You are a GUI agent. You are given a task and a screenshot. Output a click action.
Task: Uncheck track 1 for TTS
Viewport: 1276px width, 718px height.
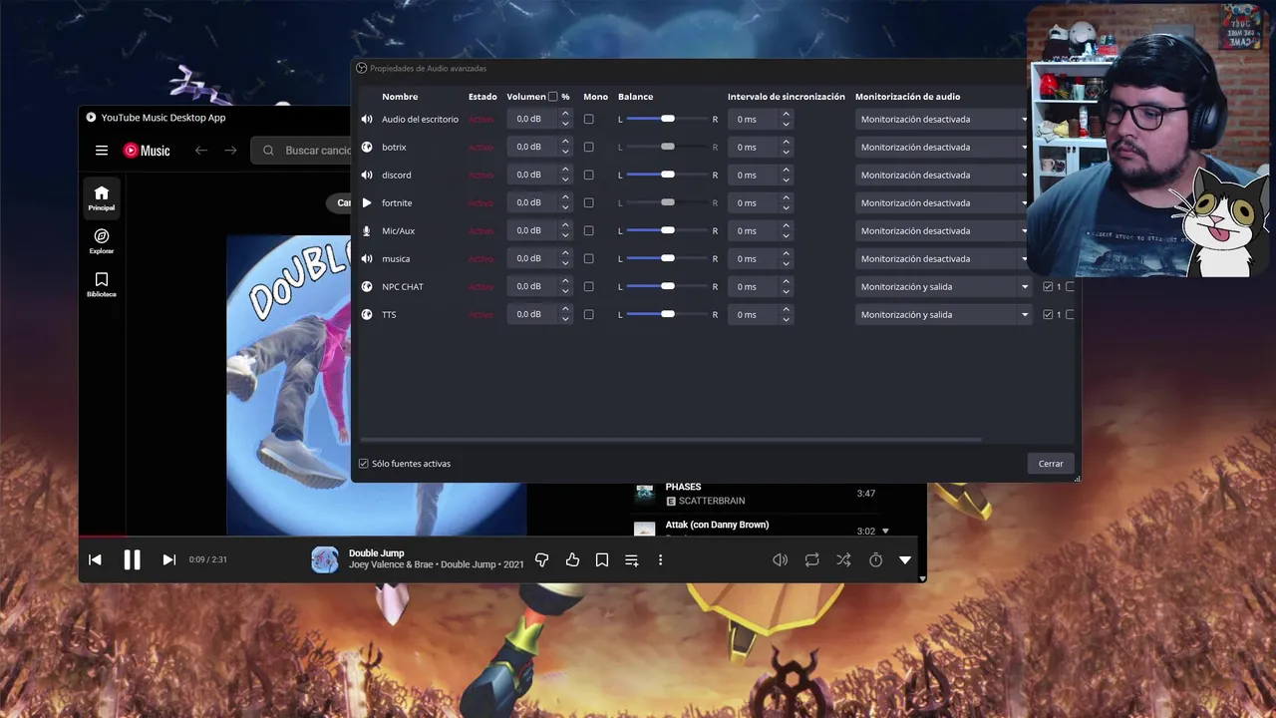click(1048, 314)
